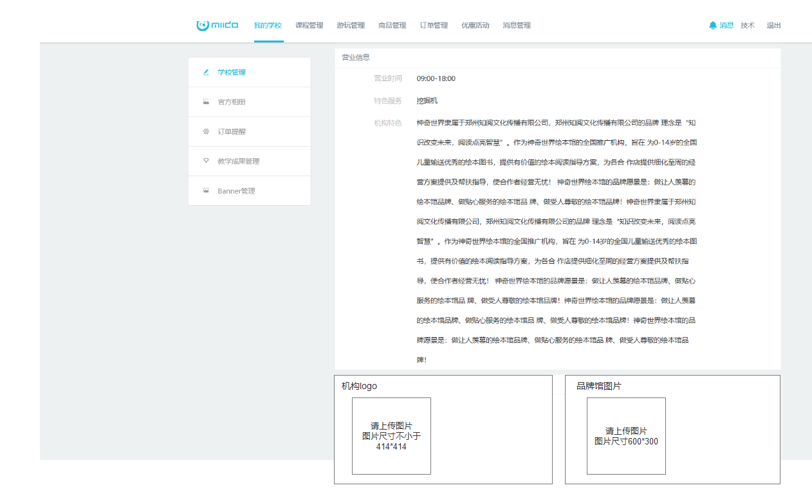Click the 订单提醒 sidebar icon
Screen dimensions: 812x501
click(206, 131)
